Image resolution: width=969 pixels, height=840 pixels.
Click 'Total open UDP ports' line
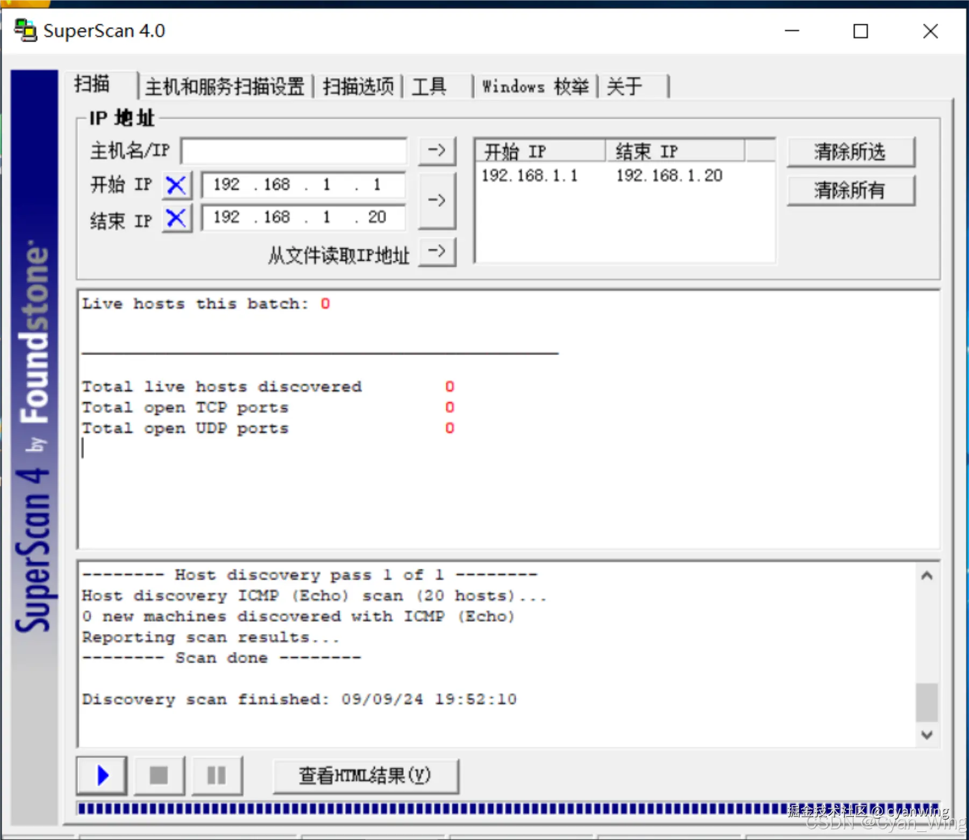coord(268,429)
